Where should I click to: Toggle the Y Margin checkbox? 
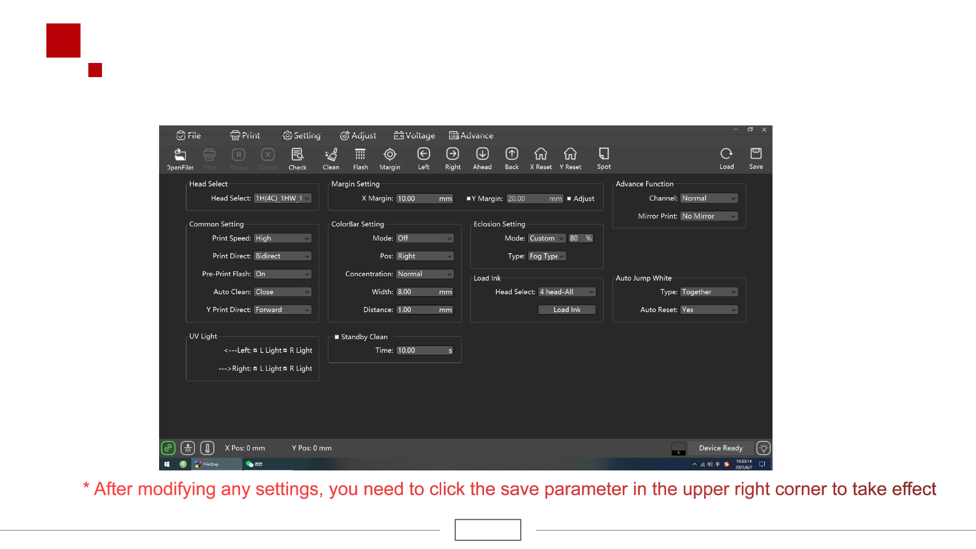(x=468, y=199)
